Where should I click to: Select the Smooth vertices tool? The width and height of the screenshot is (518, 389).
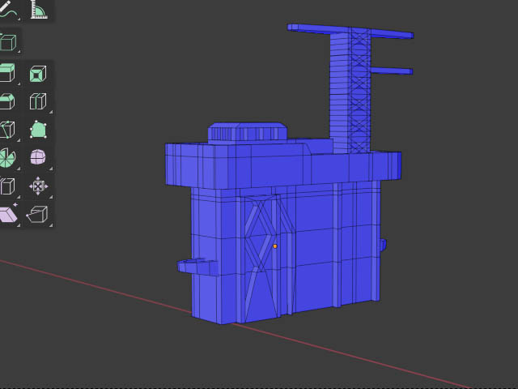(x=38, y=157)
